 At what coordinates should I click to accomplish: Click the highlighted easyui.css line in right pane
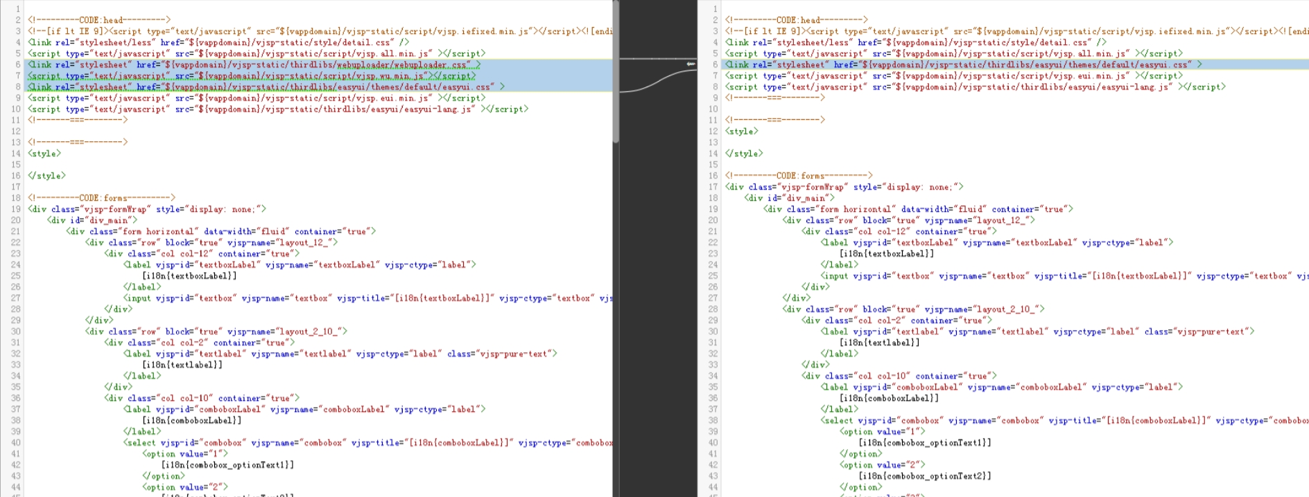964,64
